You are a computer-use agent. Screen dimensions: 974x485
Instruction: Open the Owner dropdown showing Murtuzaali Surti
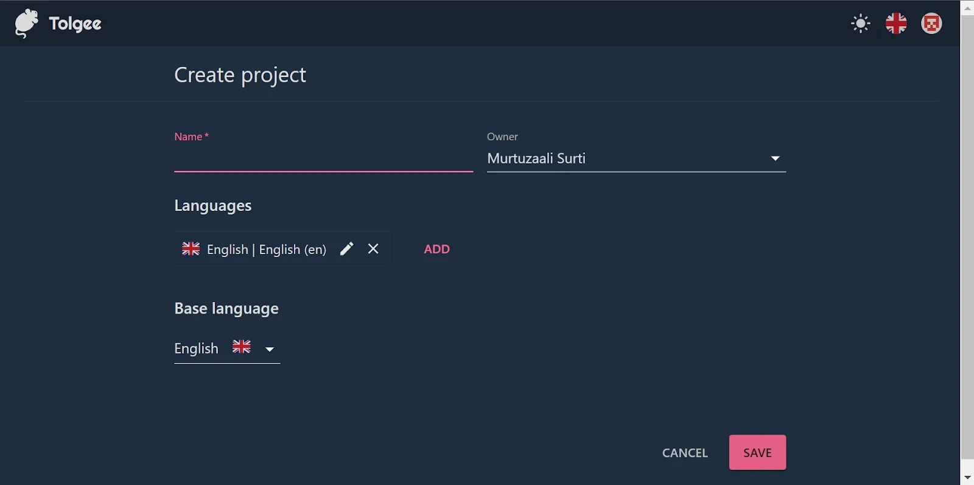coord(627,159)
